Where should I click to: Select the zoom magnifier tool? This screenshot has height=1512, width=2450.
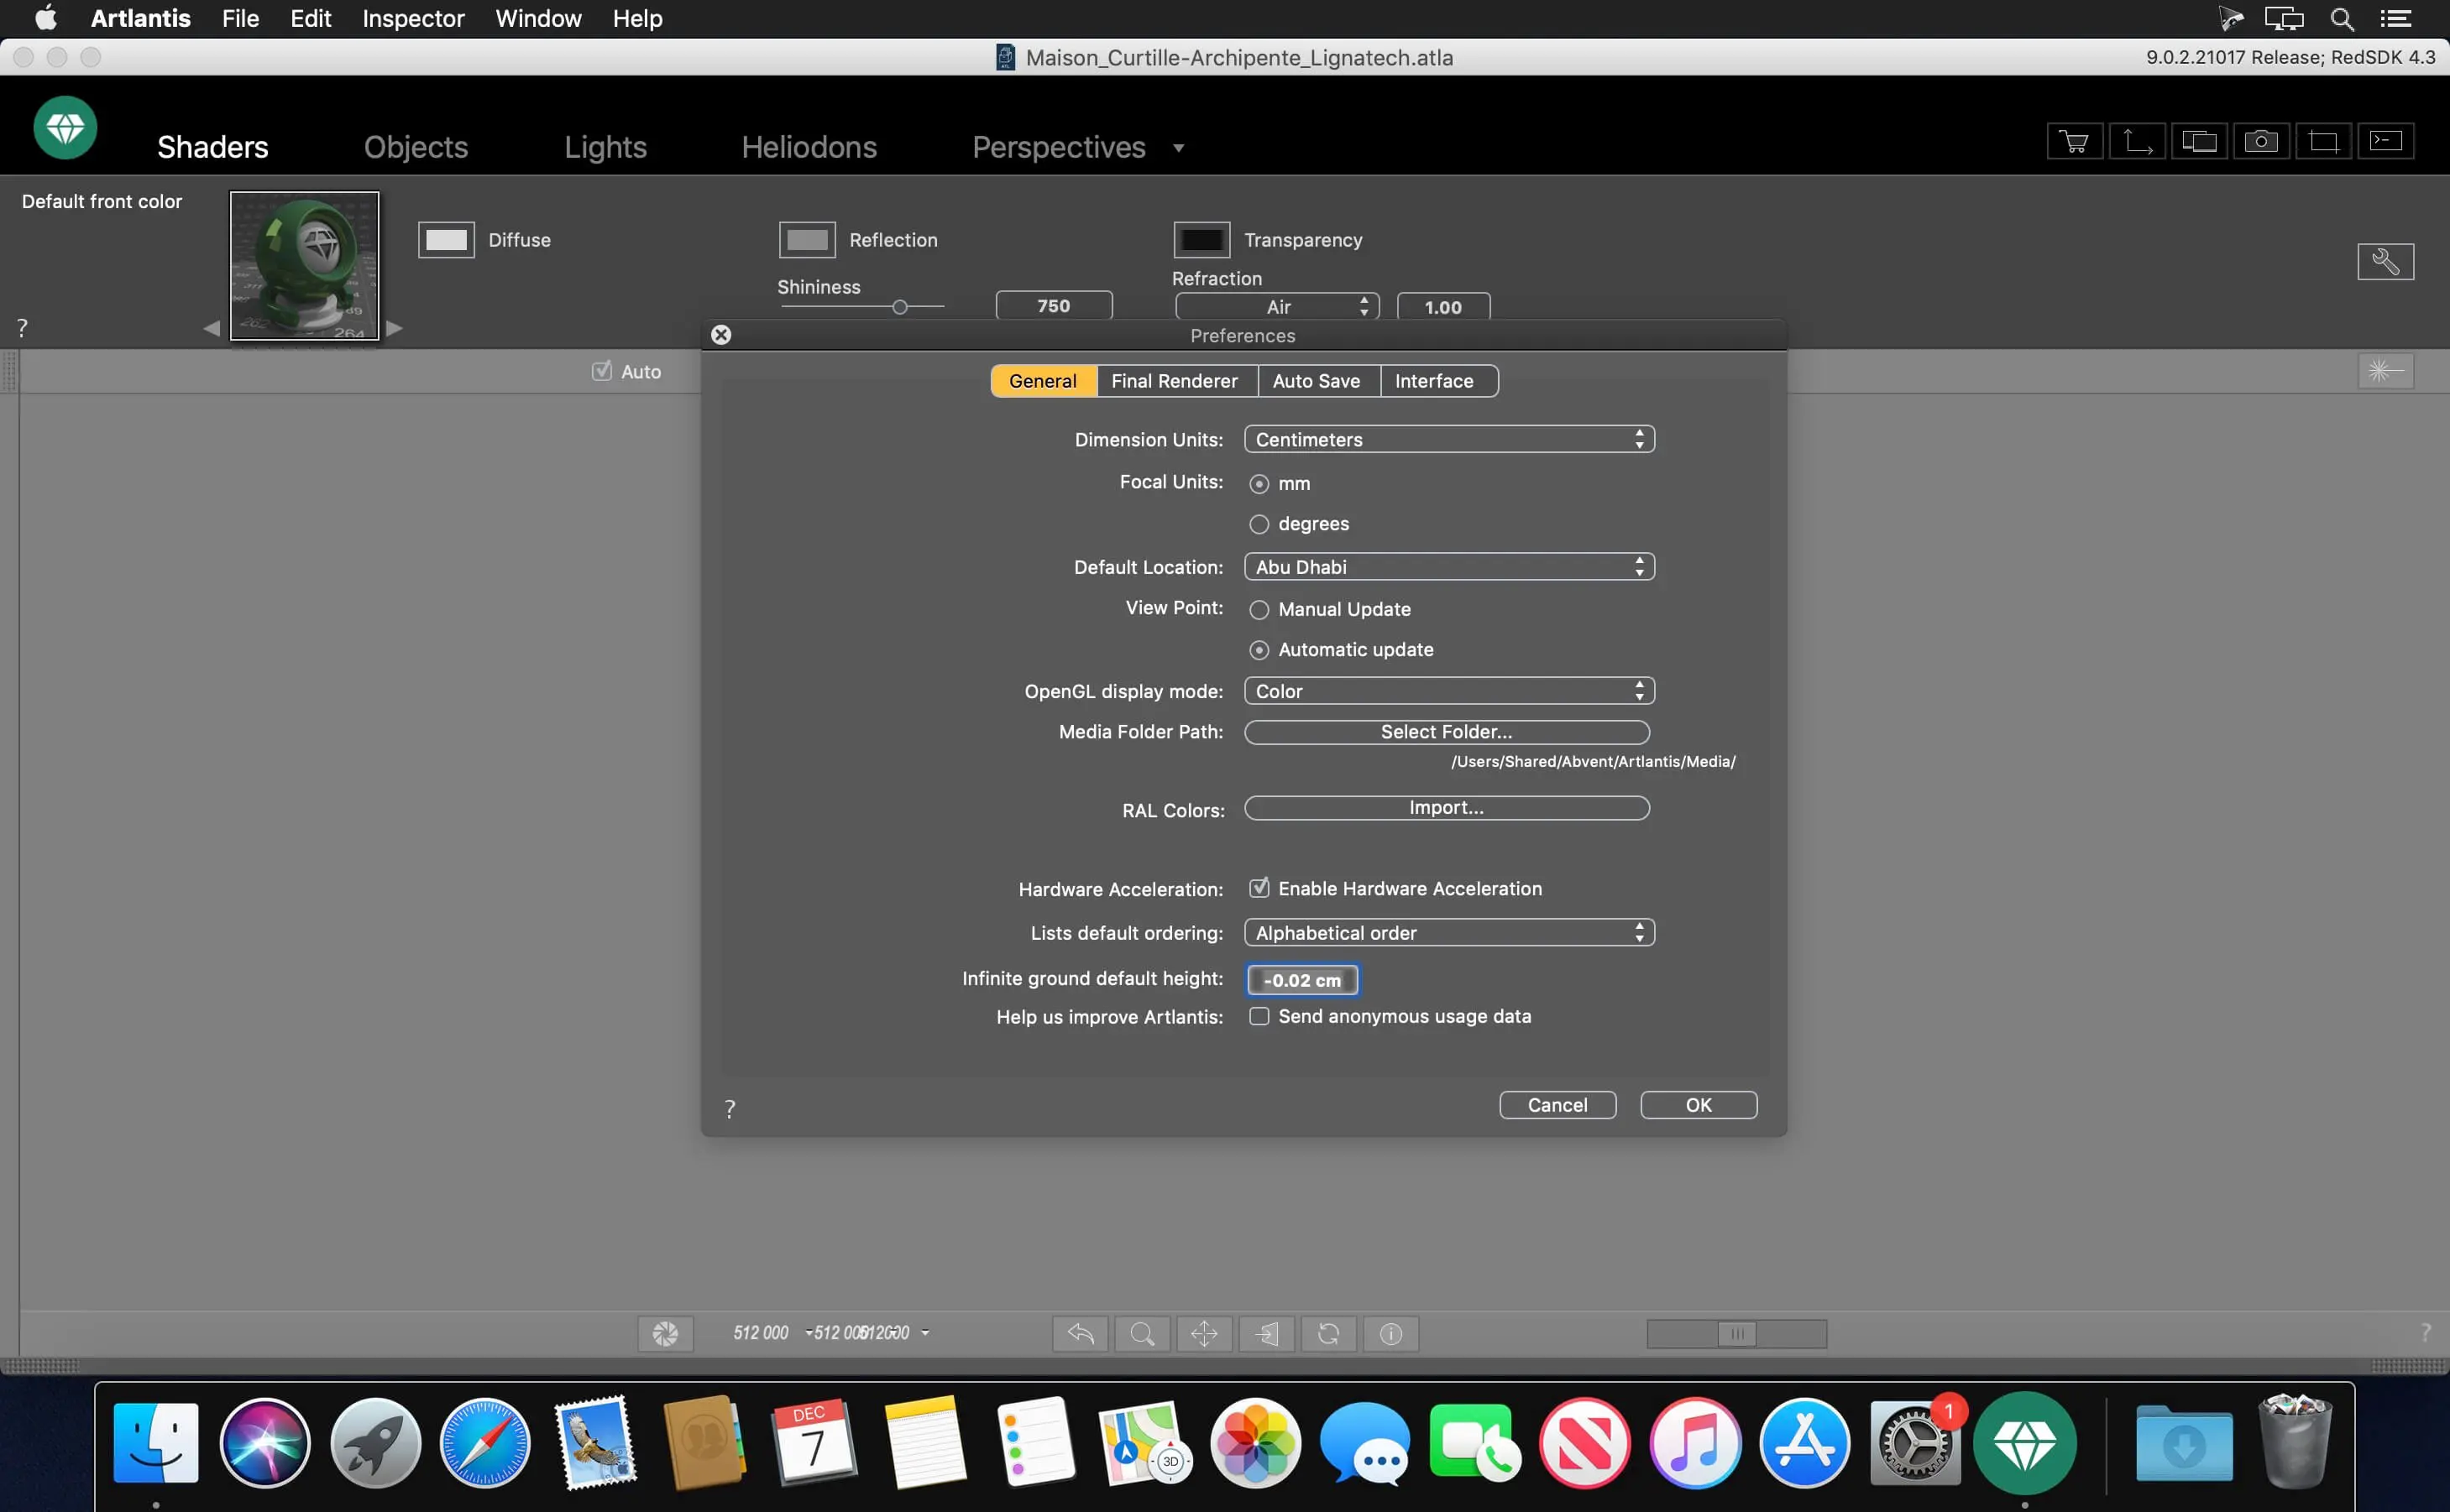[x=1142, y=1333]
